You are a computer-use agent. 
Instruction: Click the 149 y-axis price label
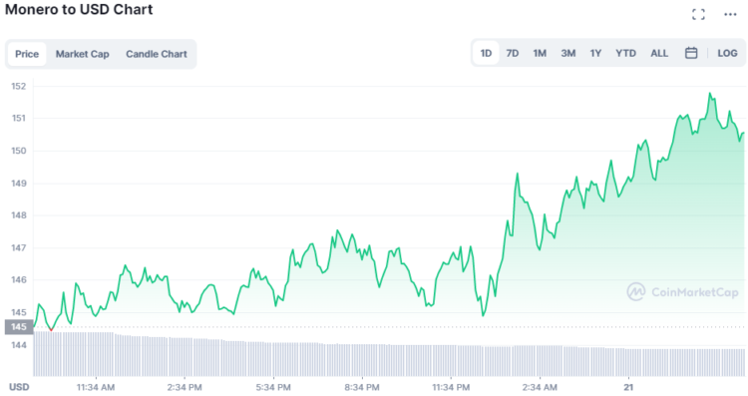coord(19,184)
